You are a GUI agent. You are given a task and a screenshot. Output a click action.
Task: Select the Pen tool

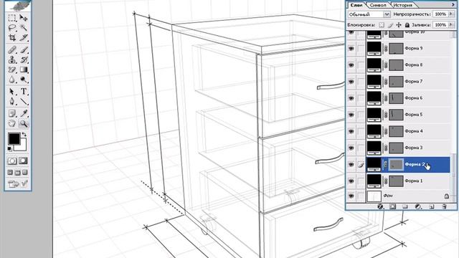[12, 102]
